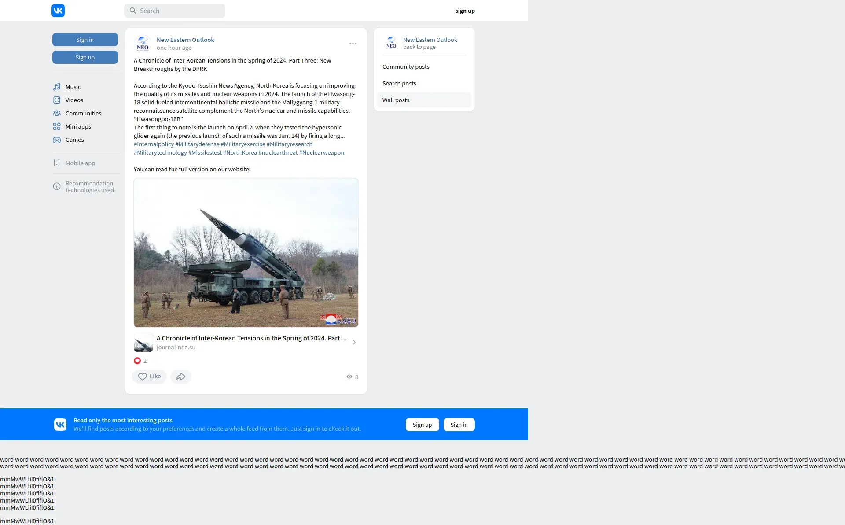This screenshot has height=525, width=845.
Task: Click the view count 8
Action: 356,377
